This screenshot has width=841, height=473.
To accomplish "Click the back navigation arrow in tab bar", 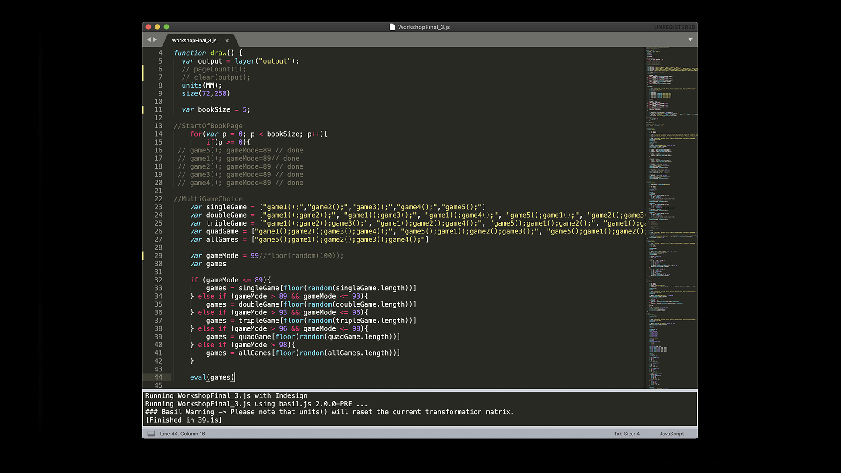I will 149,39.
